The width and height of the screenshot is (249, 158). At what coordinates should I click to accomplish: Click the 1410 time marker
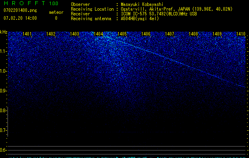241,34
